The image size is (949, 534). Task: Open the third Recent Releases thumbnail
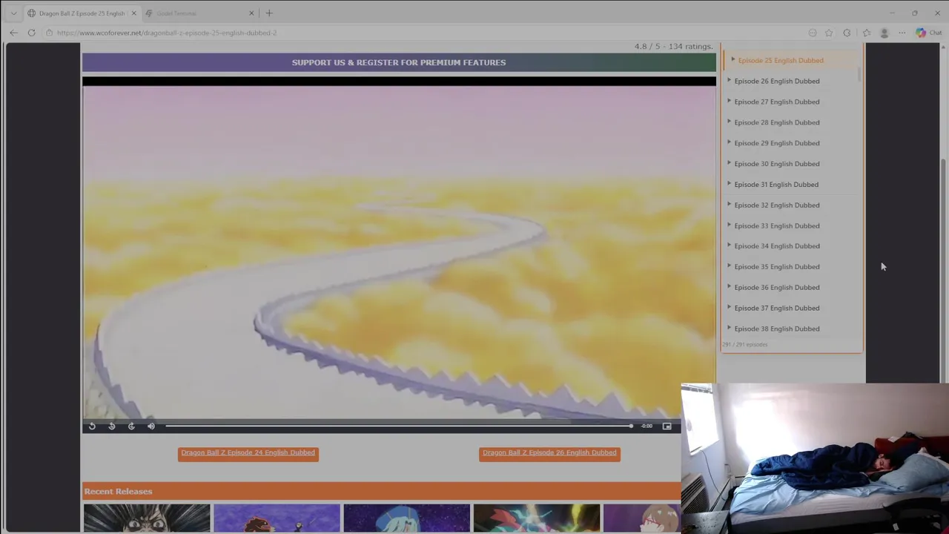[406, 518]
